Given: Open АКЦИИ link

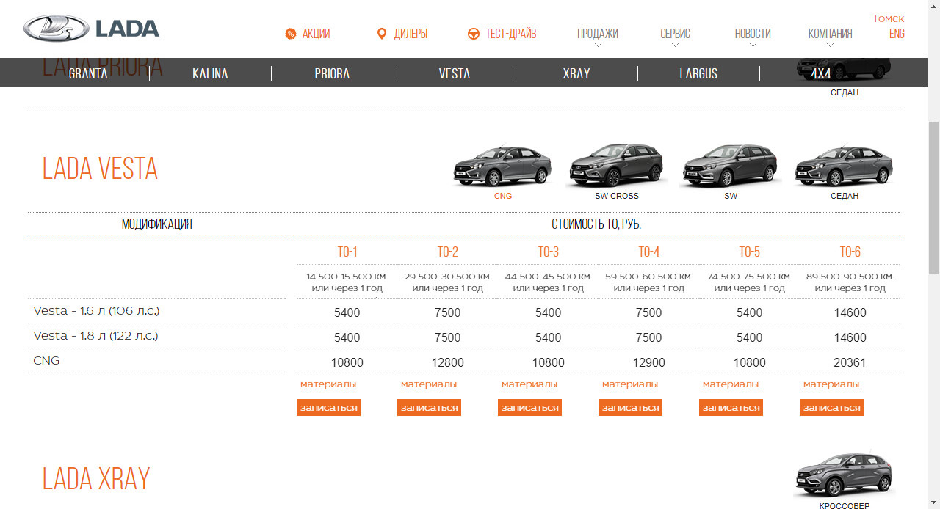Looking at the screenshot, I should pyautogui.click(x=316, y=34).
